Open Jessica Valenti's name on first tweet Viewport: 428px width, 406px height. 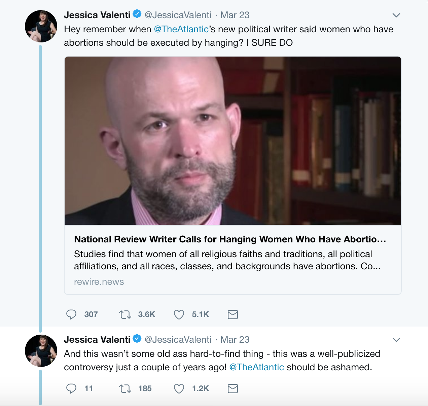pyautogui.click(x=97, y=15)
